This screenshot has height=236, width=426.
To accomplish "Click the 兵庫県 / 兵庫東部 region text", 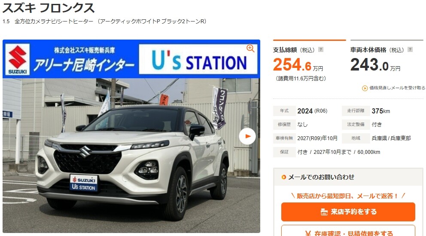I will 391,138.
